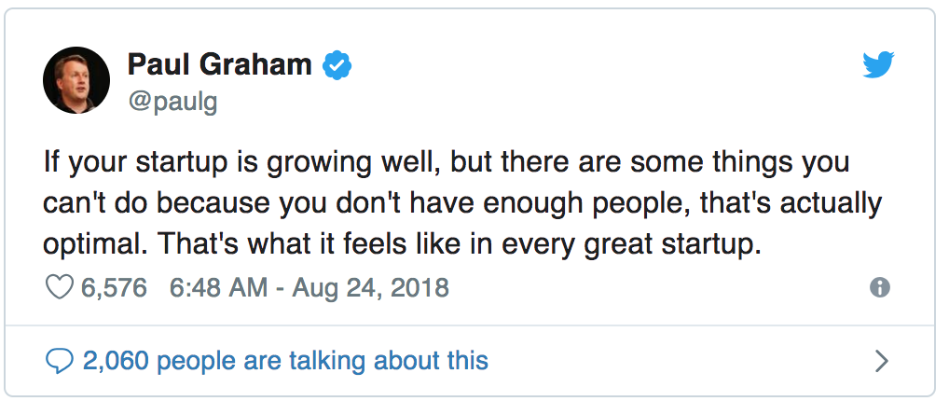The height and width of the screenshot is (401, 949).
Task: Click the words "great startup" in the tweet
Action: (672, 243)
